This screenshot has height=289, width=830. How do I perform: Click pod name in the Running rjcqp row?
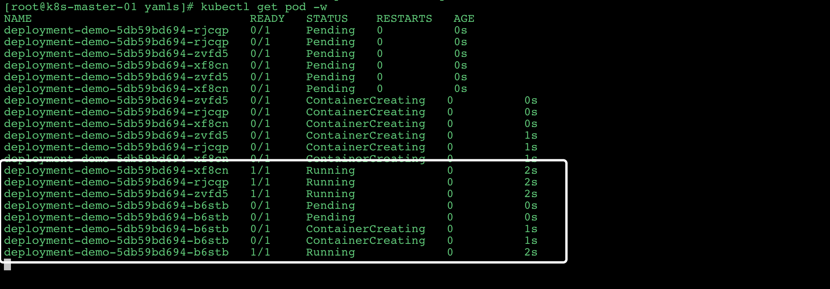tap(116, 182)
